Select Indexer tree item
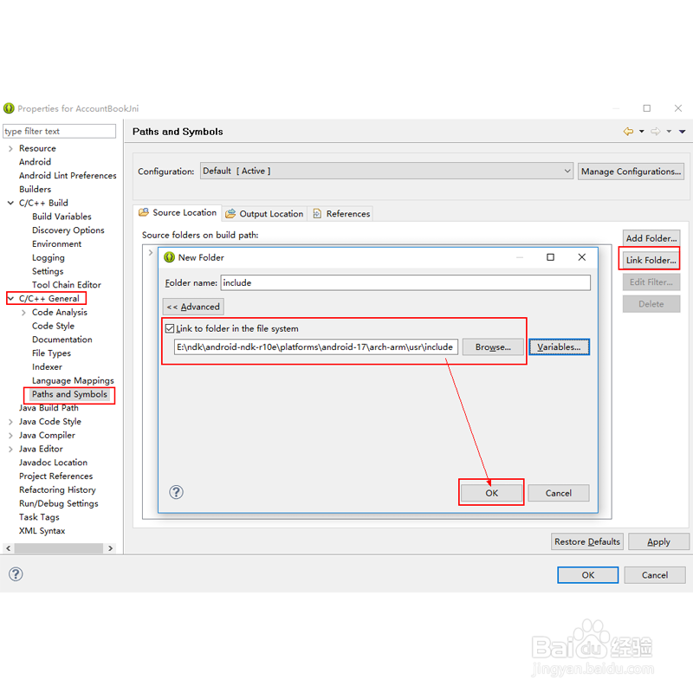The width and height of the screenshot is (693, 693). tap(47, 367)
